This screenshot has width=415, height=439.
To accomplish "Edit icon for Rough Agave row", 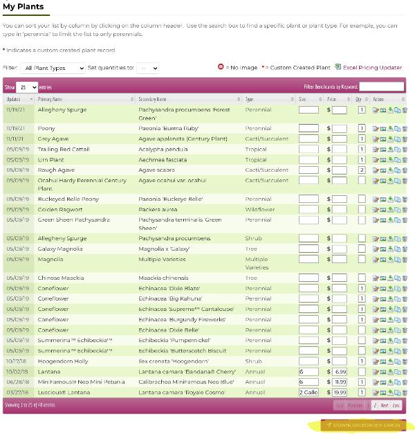I will click(376, 170).
